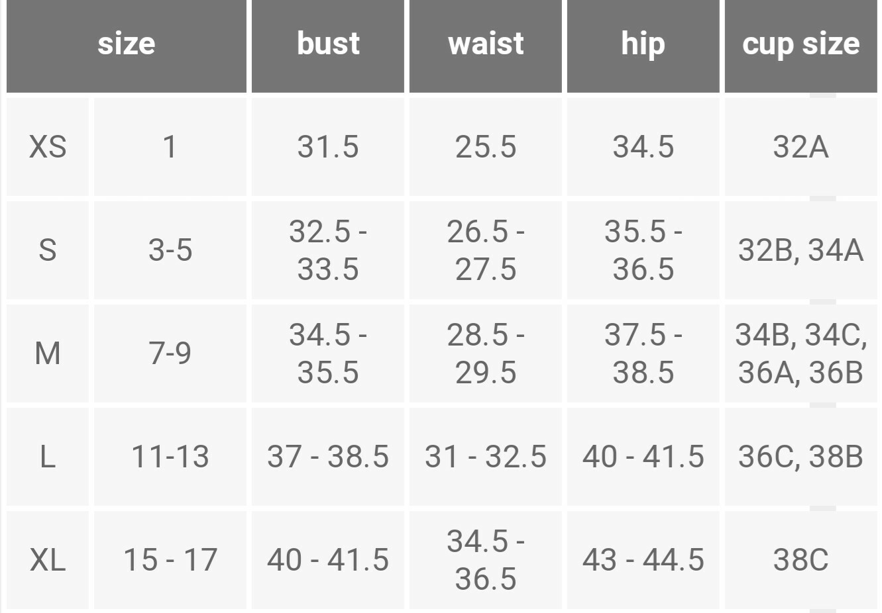Viewport: 882px width, 613px height.
Task: Click the cup size column header
Action: (x=801, y=46)
